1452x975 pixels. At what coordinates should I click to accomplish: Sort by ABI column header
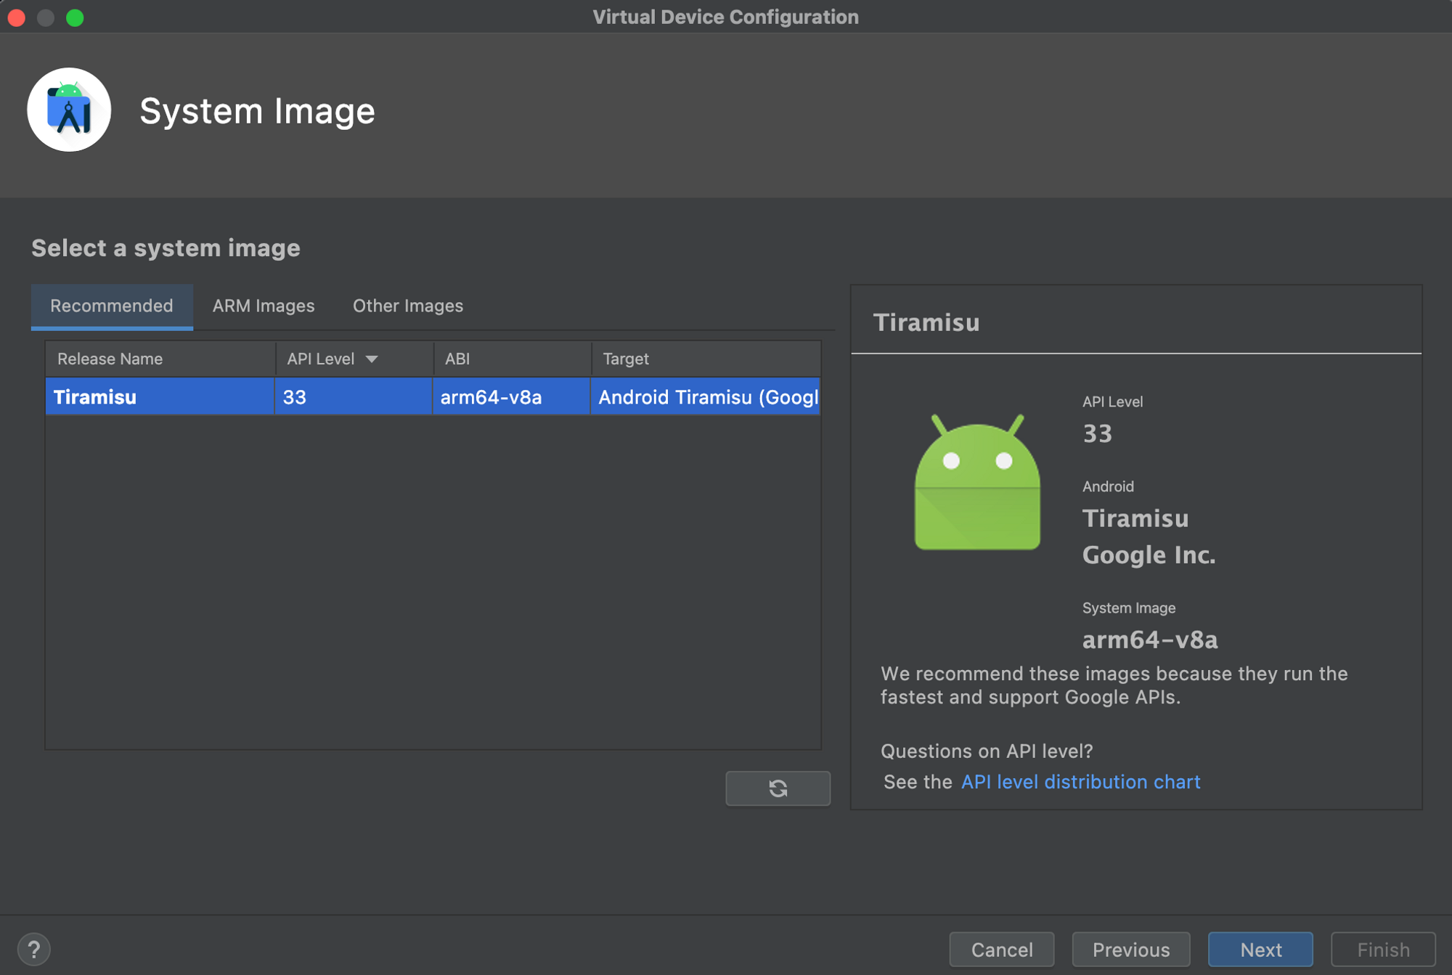coord(457,359)
